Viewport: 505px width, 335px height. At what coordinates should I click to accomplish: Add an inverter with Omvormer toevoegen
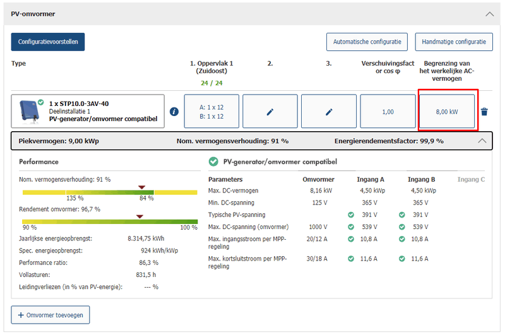tap(50, 315)
